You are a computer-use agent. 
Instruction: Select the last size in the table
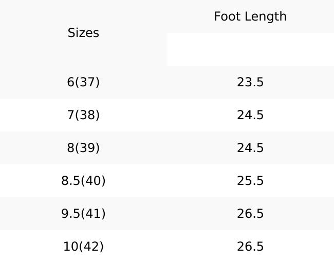[83, 247]
